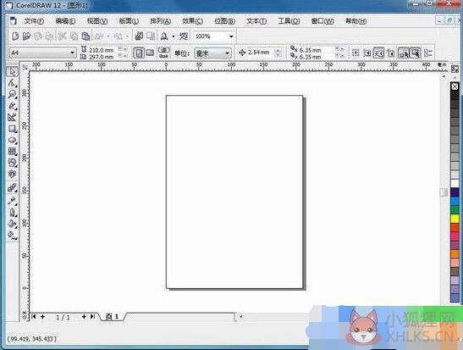Select the Pick tool
463x350 pixels.
(12, 72)
